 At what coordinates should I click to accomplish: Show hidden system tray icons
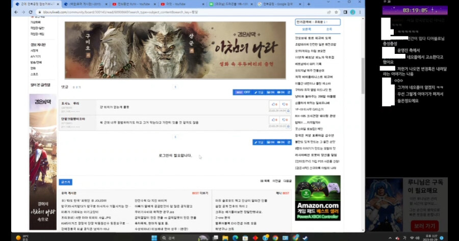pyautogui.click(x=390, y=238)
